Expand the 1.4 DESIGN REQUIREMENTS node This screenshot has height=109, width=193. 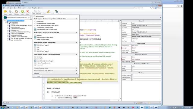(x=8, y=29)
